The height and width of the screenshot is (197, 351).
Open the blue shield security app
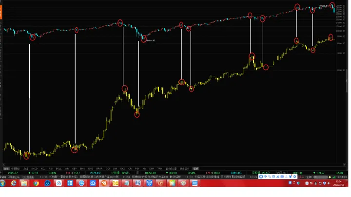[149, 183]
